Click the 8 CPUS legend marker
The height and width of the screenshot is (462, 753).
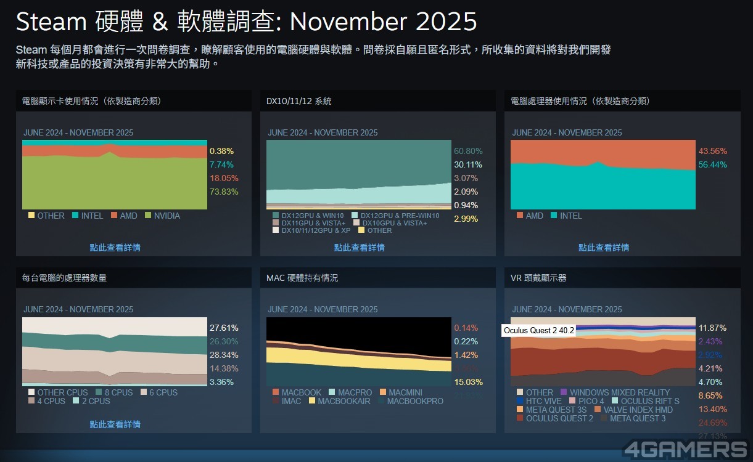click(99, 392)
